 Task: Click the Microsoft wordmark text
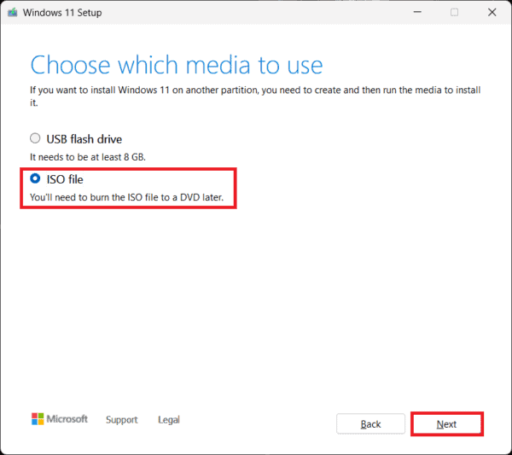point(68,419)
